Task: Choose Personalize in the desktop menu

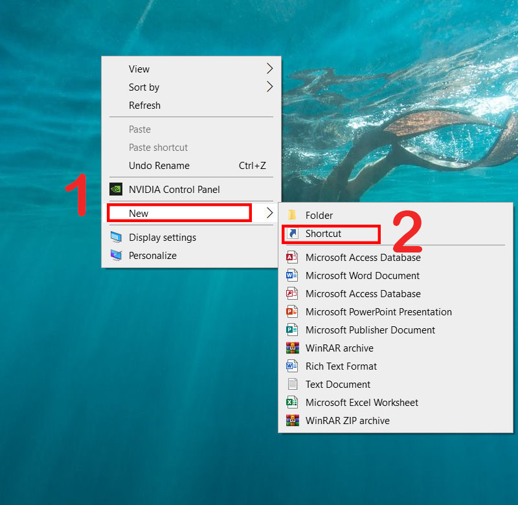Action: pos(191,255)
